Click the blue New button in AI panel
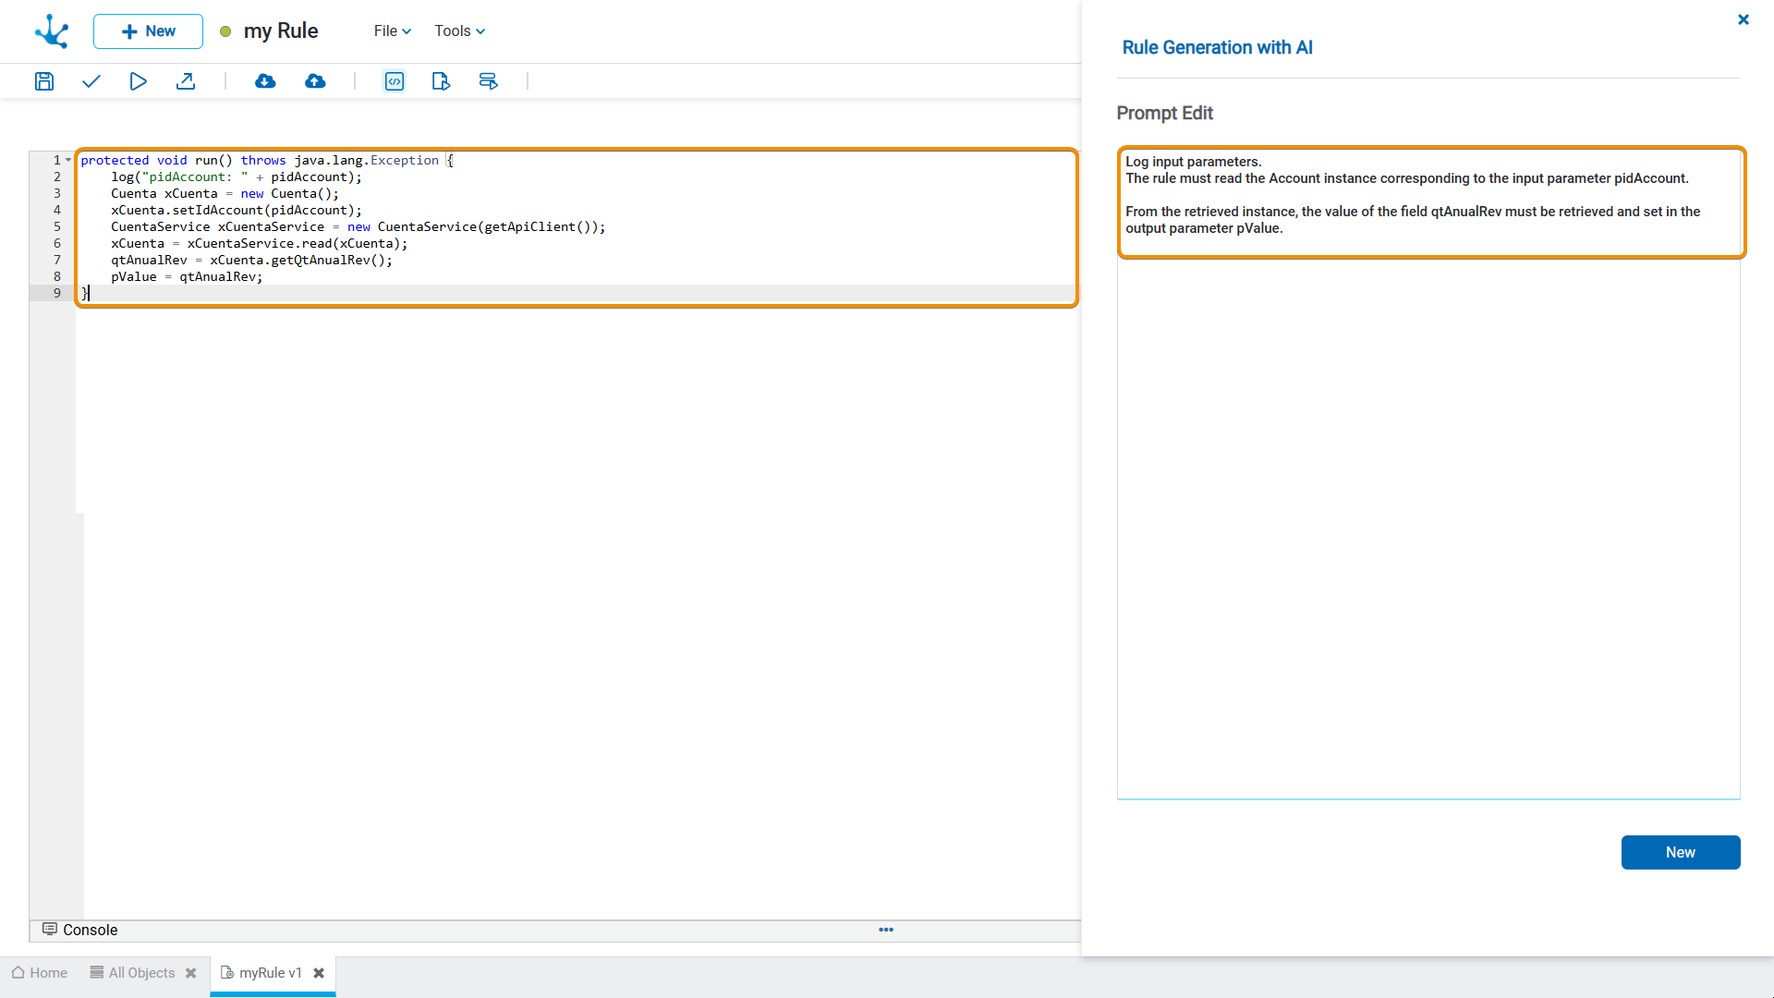Screen dimensions: 1774x998 coord(1680,852)
